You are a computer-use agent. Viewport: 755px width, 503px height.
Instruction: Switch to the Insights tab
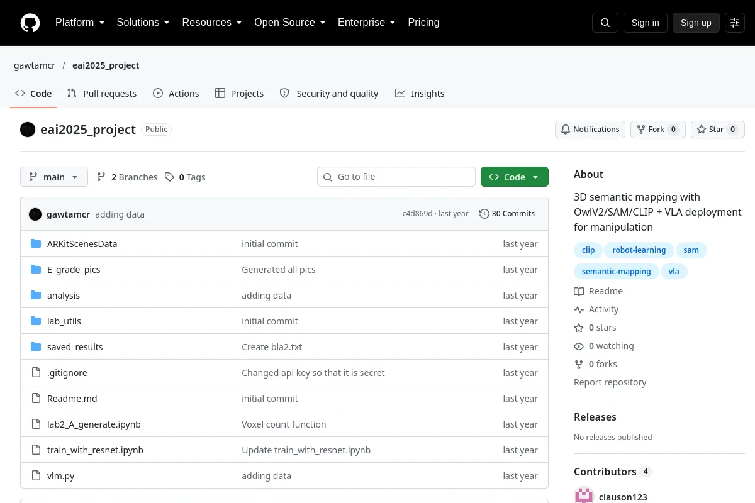pyautogui.click(x=420, y=94)
